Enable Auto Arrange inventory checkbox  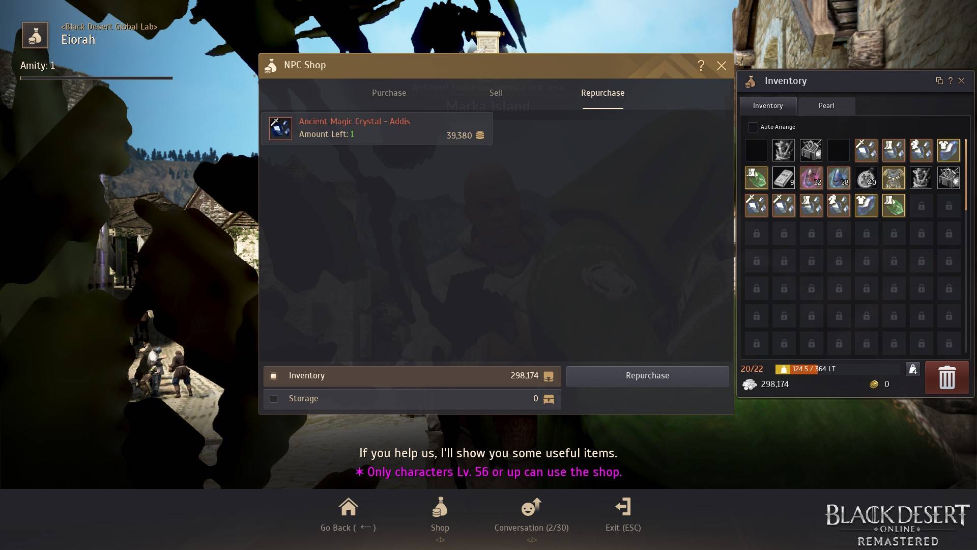(752, 127)
